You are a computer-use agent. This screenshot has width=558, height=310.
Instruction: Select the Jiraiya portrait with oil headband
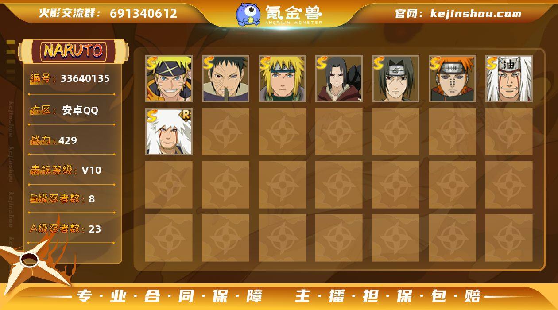[509, 78]
